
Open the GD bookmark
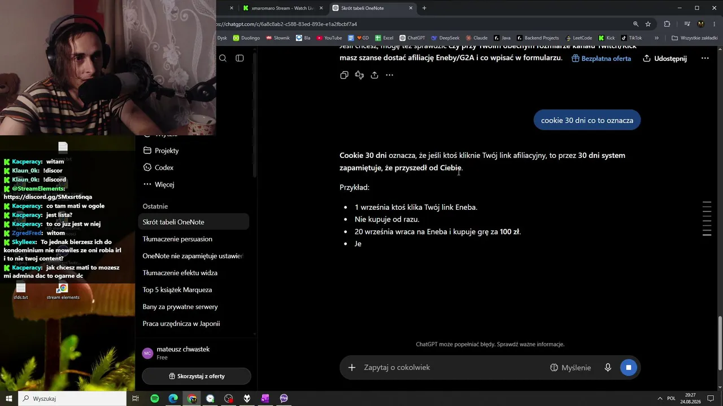point(359,38)
